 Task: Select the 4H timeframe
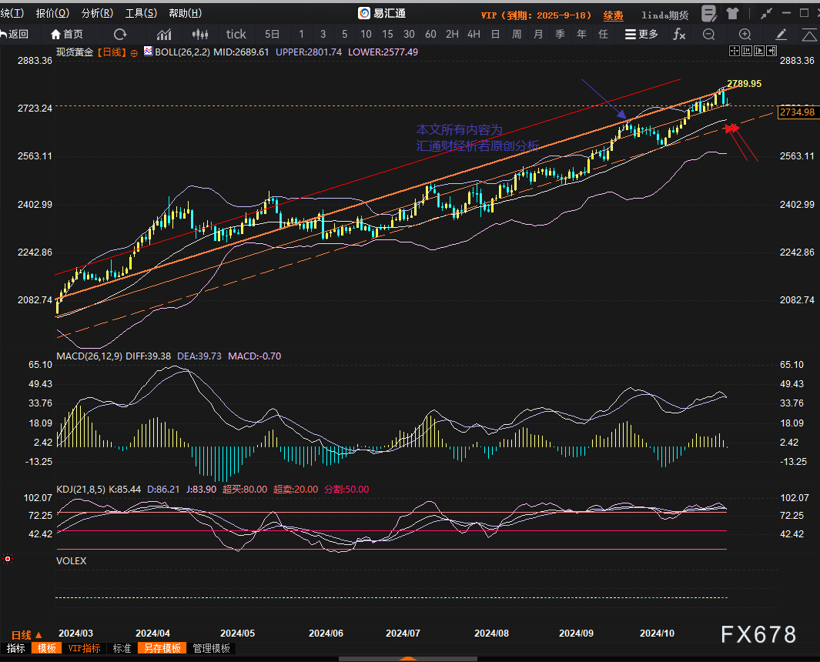pos(474,34)
